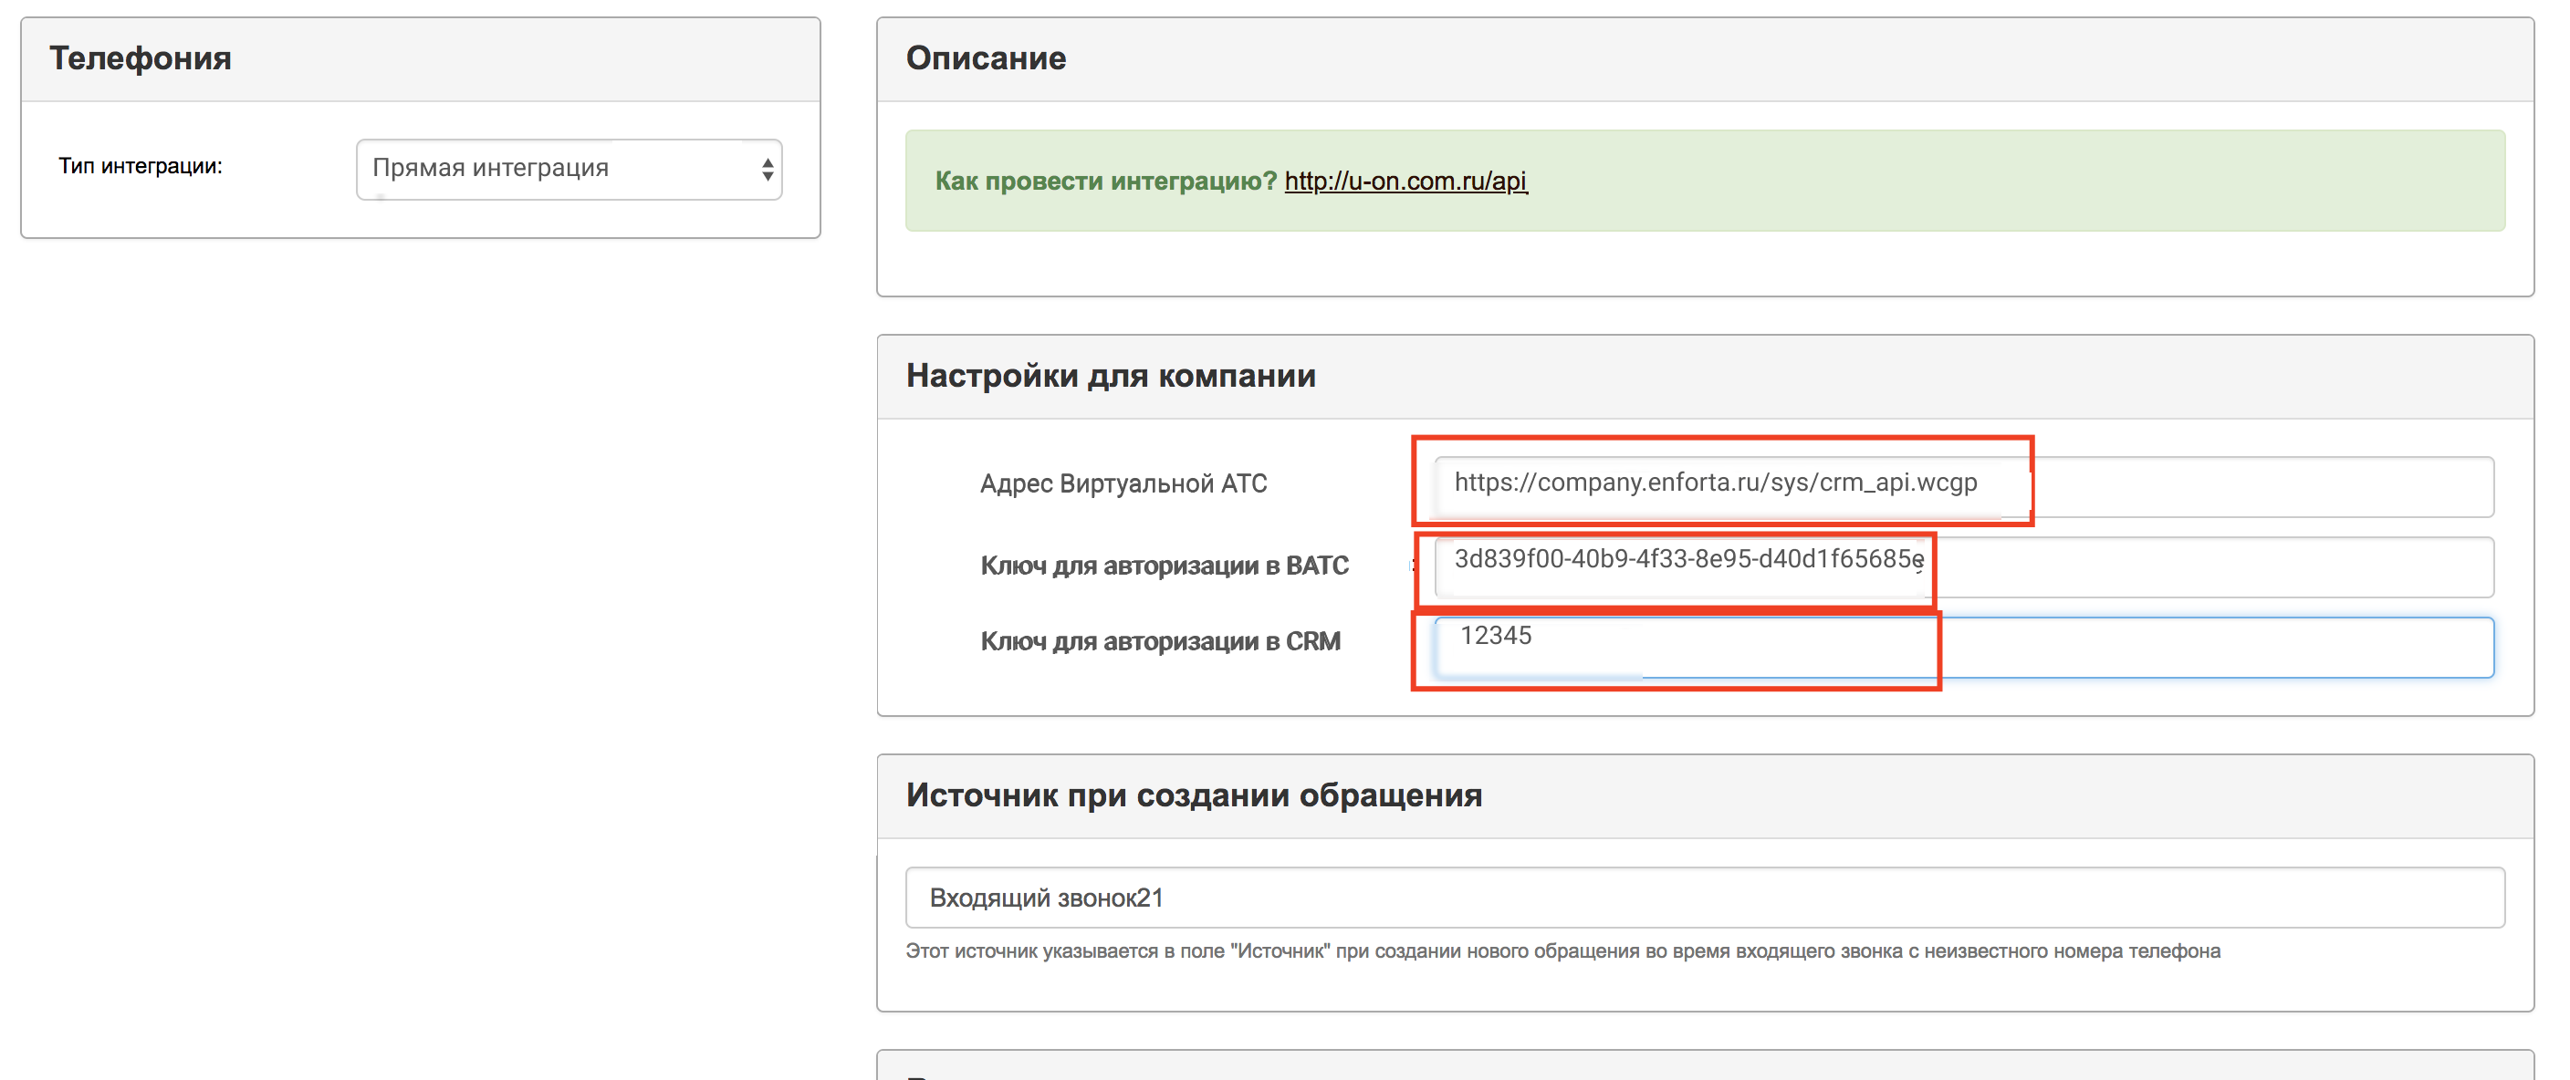Open the u-on.com.ru/api integration link

click(1405, 181)
